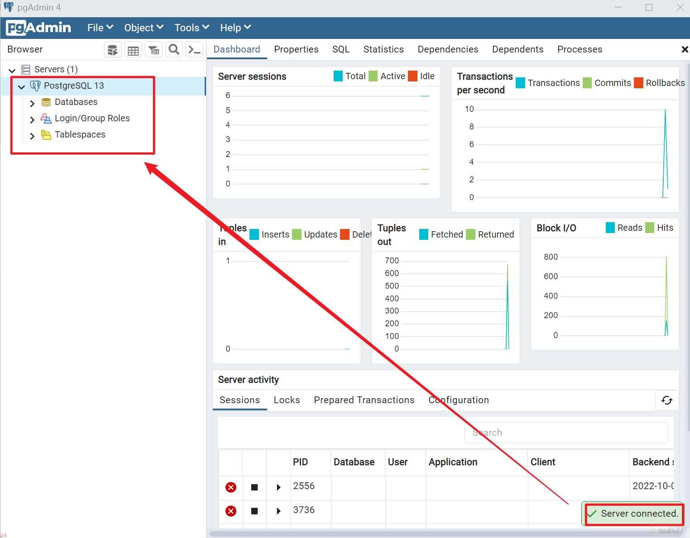Open the Configuration activity tab

[459, 400]
